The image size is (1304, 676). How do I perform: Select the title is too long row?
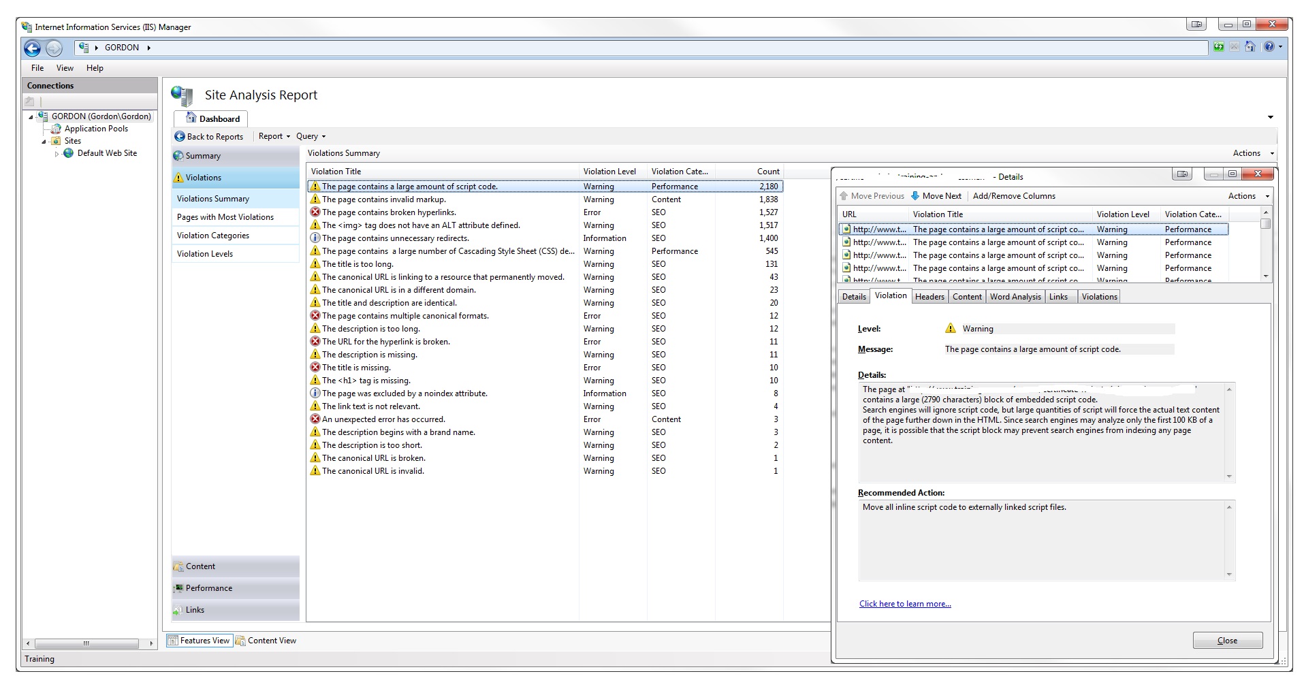pyautogui.click(x=545, y=264)
